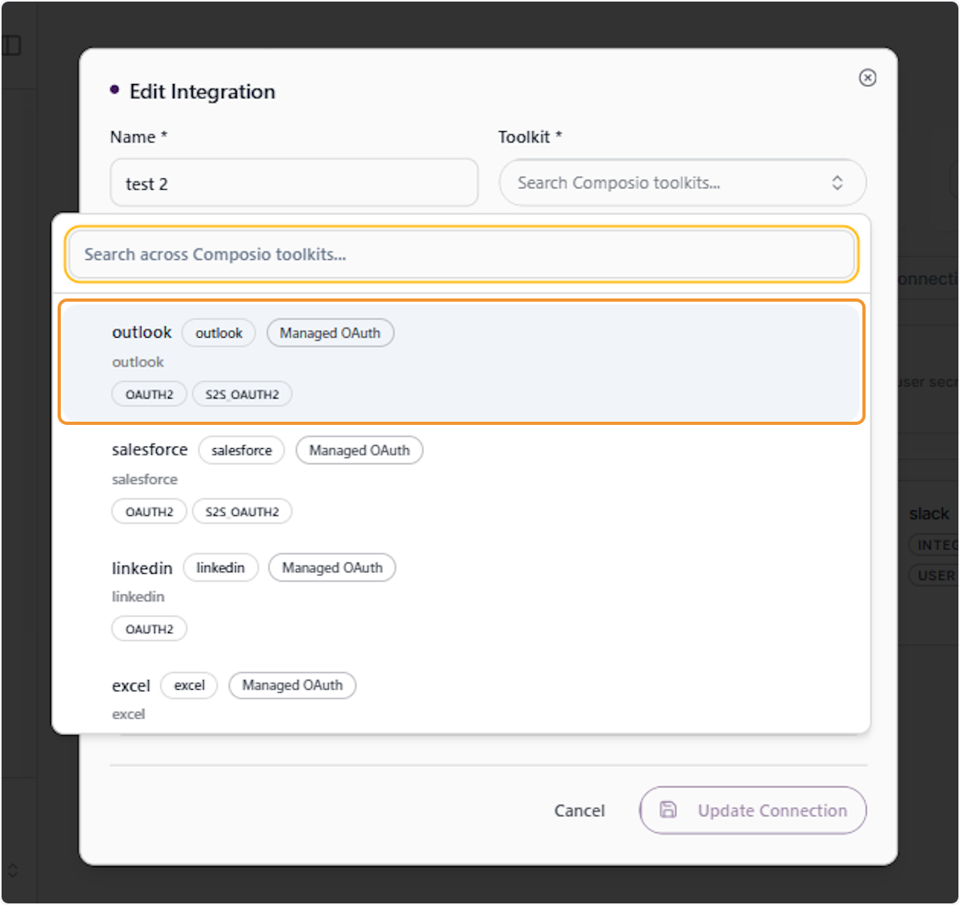960x905 pixels.
Task: Click S2S_OAUTH2 tag under outlook
Action: pos(242,394)
